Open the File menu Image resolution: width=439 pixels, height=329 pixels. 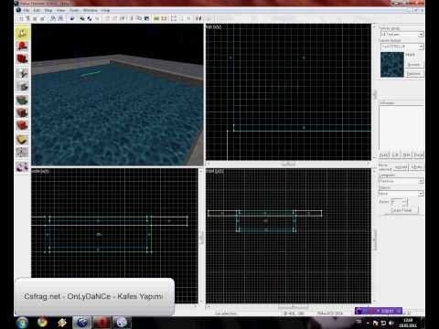[x=27, y=10]
